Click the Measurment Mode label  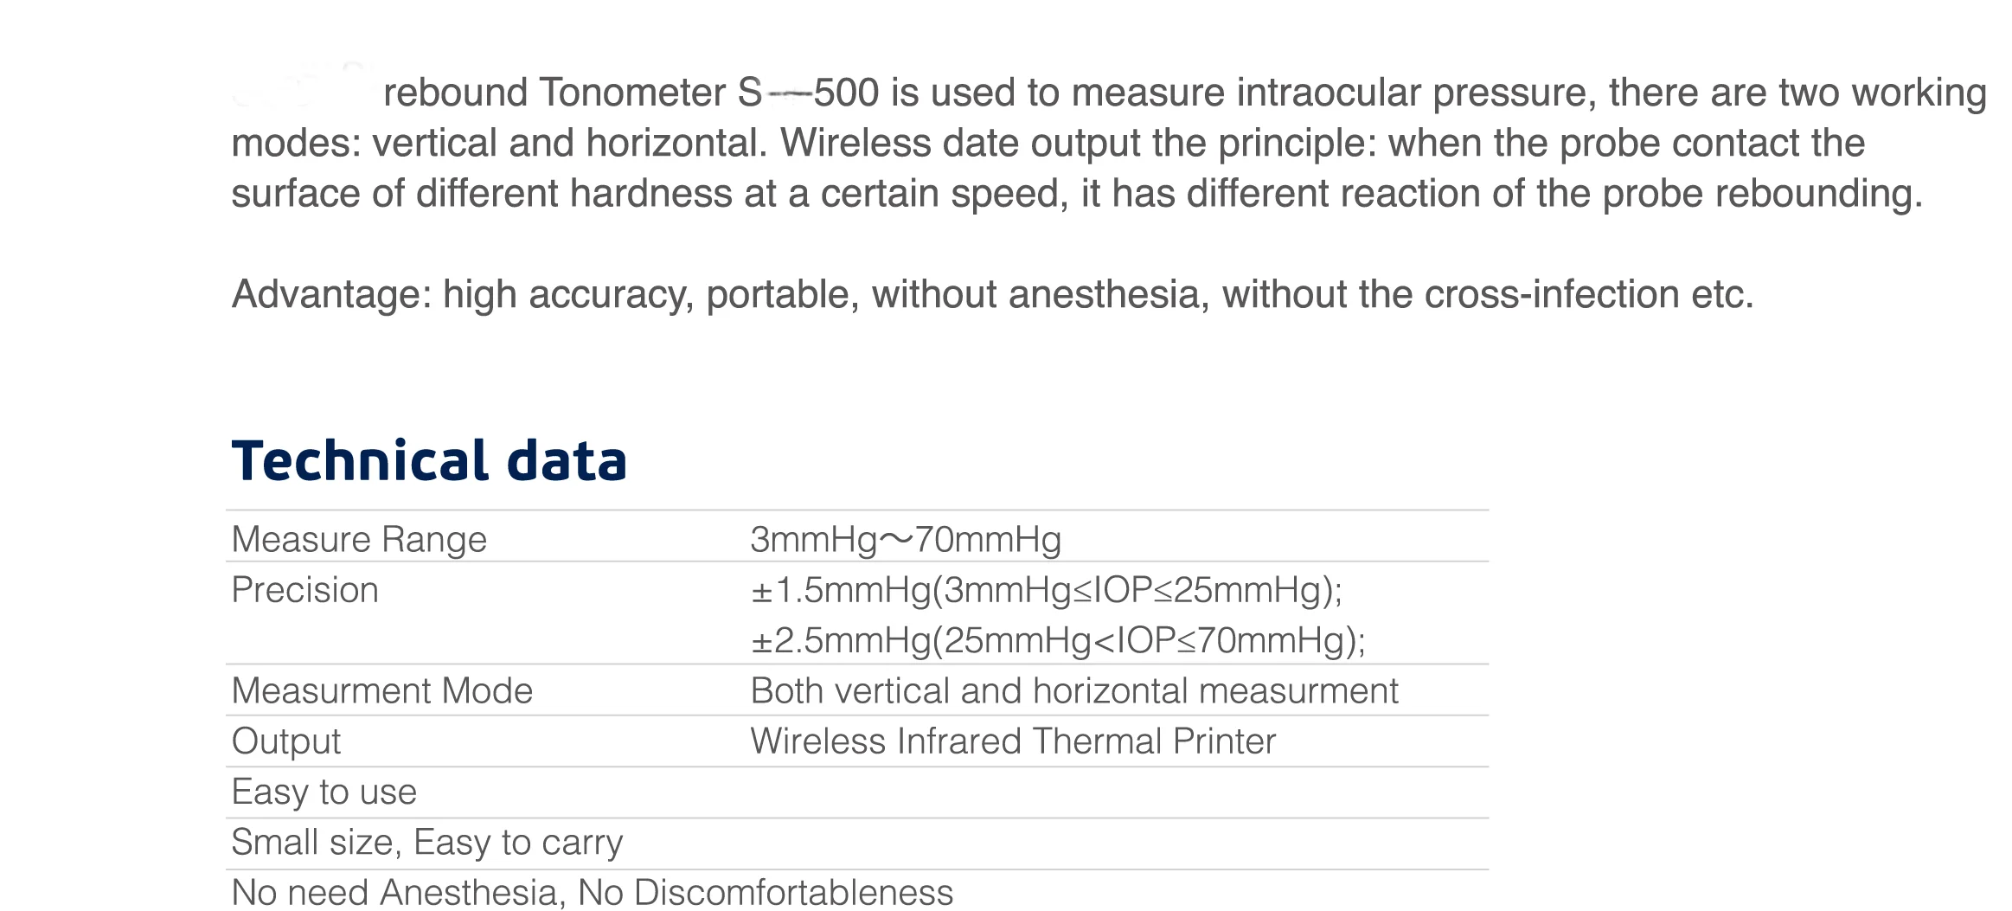(x=381, y=690)
